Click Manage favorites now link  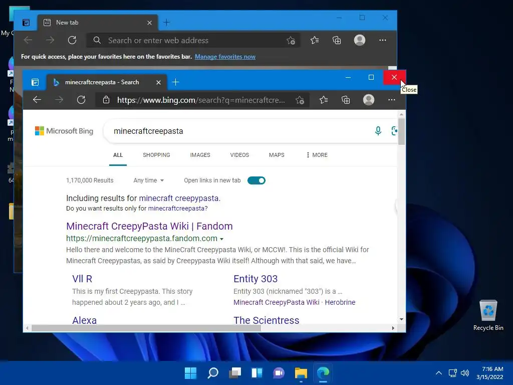click(225, 57)
